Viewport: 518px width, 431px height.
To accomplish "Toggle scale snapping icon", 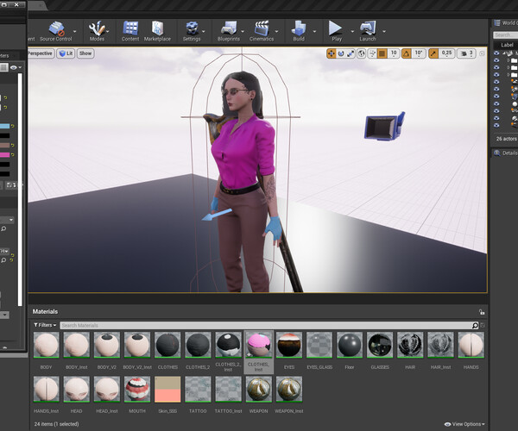I will pos(433,53).
